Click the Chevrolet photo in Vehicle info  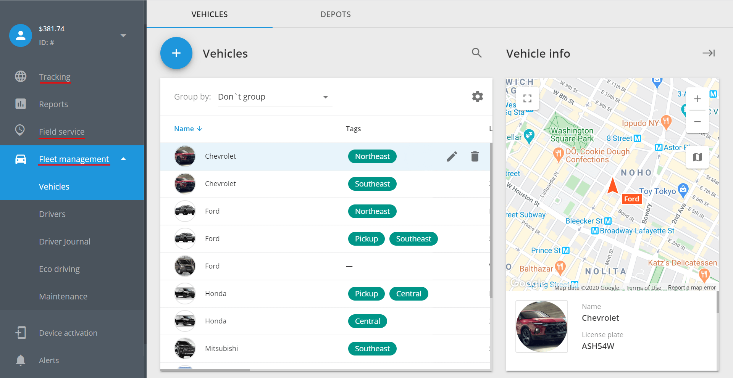tap(542, 327)
